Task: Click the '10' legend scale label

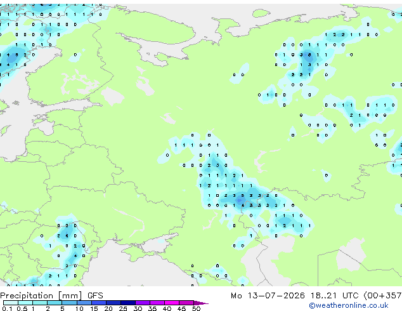Action: 79,308
